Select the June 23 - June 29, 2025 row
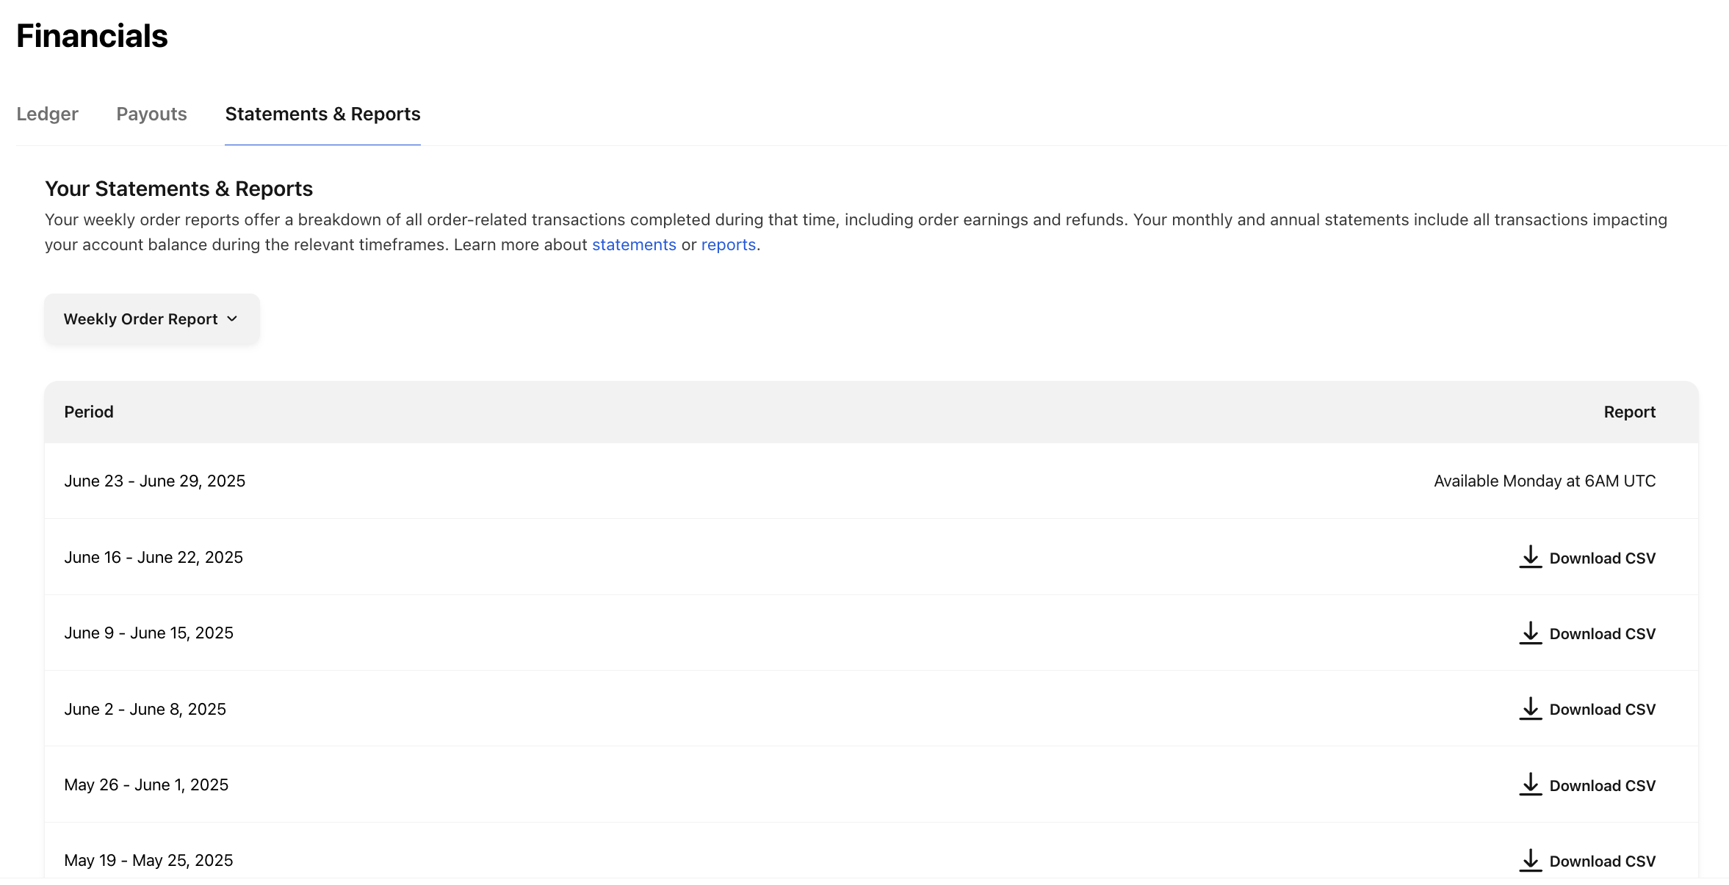 pyautogui.click(x=155, y=481)
